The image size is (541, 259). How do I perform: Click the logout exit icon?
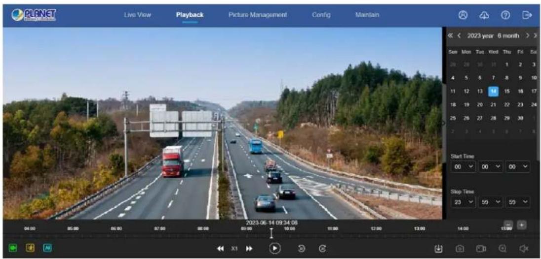click(527, 15)
